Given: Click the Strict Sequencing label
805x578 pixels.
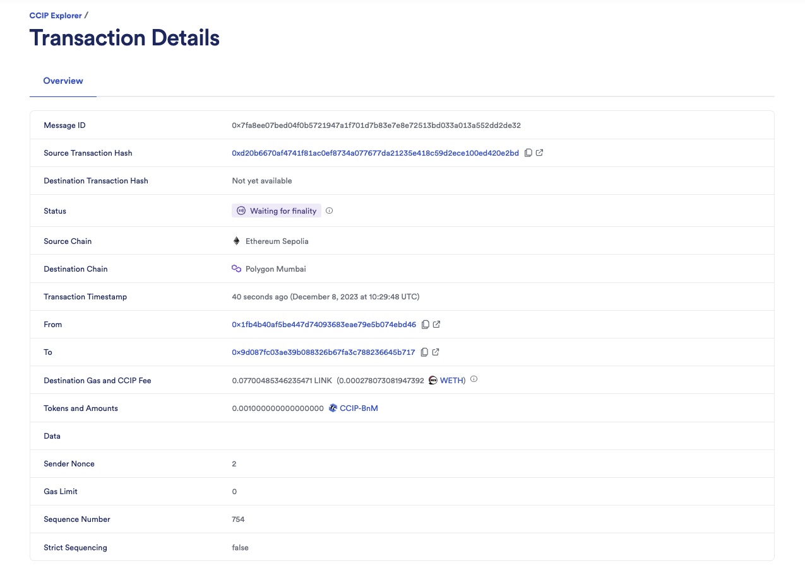Looking at the screenshot, I should pos(75,548).
